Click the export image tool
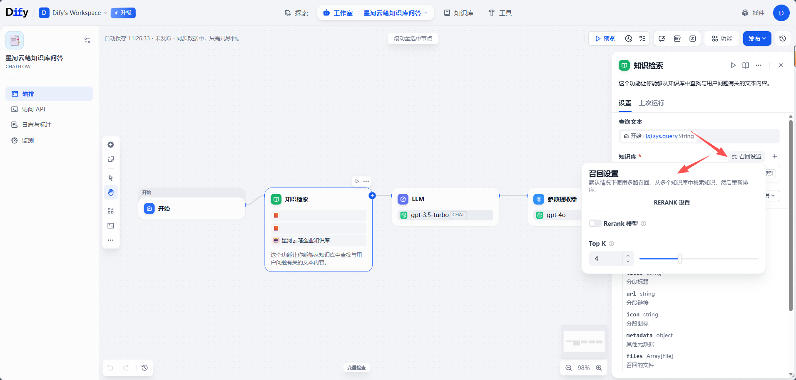The width and height of the screenshot is (796, 380). point(111,226)
